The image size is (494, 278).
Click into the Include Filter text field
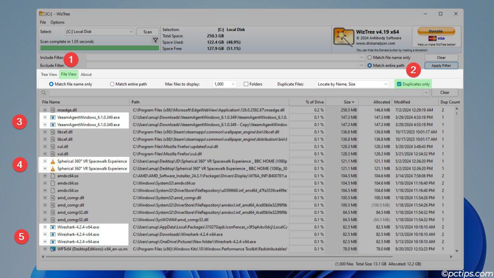(222, 58)
